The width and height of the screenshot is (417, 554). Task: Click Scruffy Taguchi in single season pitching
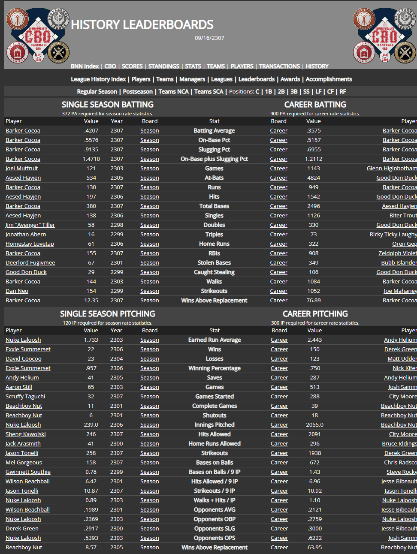pos(25,397)
